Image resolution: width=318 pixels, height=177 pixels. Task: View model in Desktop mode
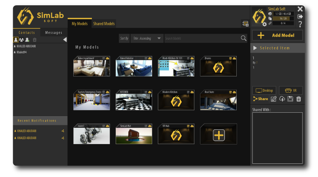264,90
